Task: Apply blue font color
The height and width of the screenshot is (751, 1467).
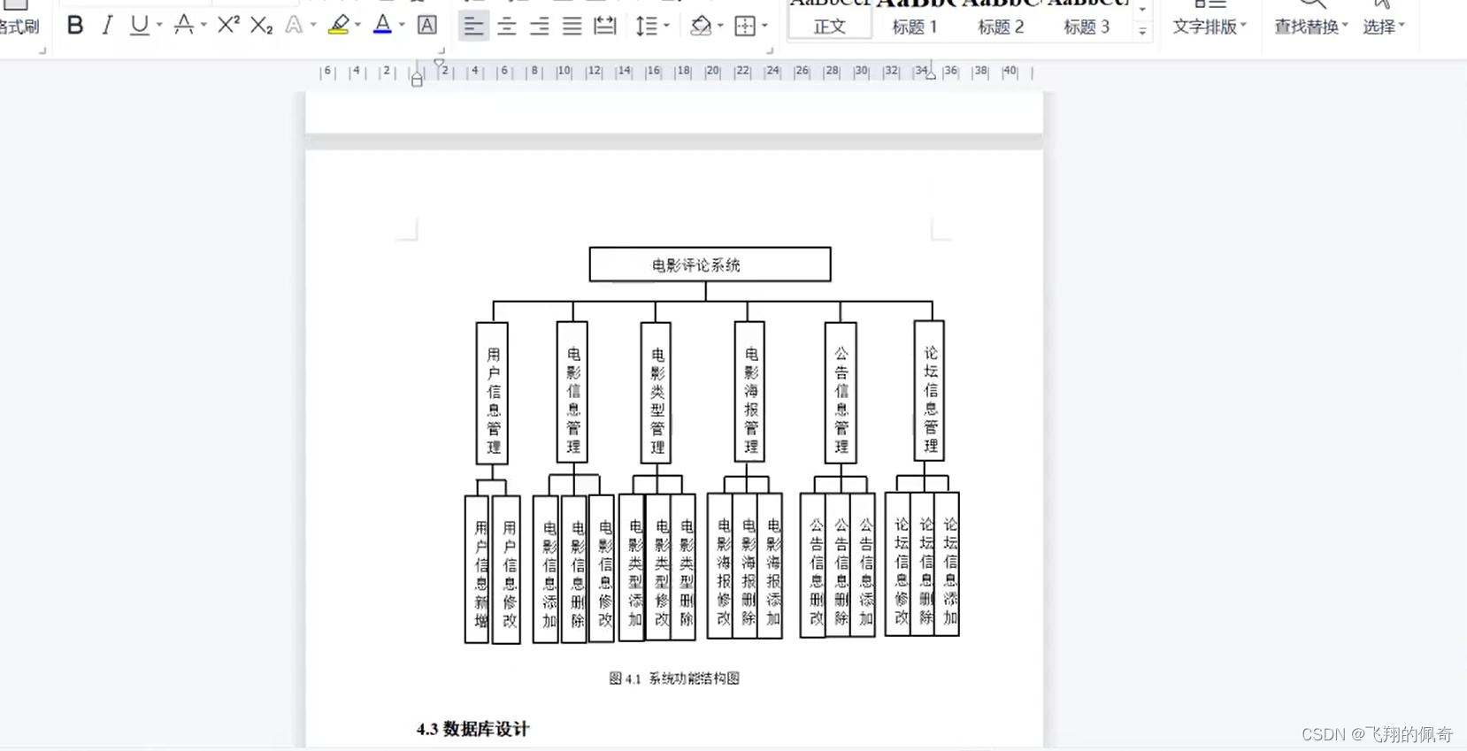Action: tap(382, 26)
